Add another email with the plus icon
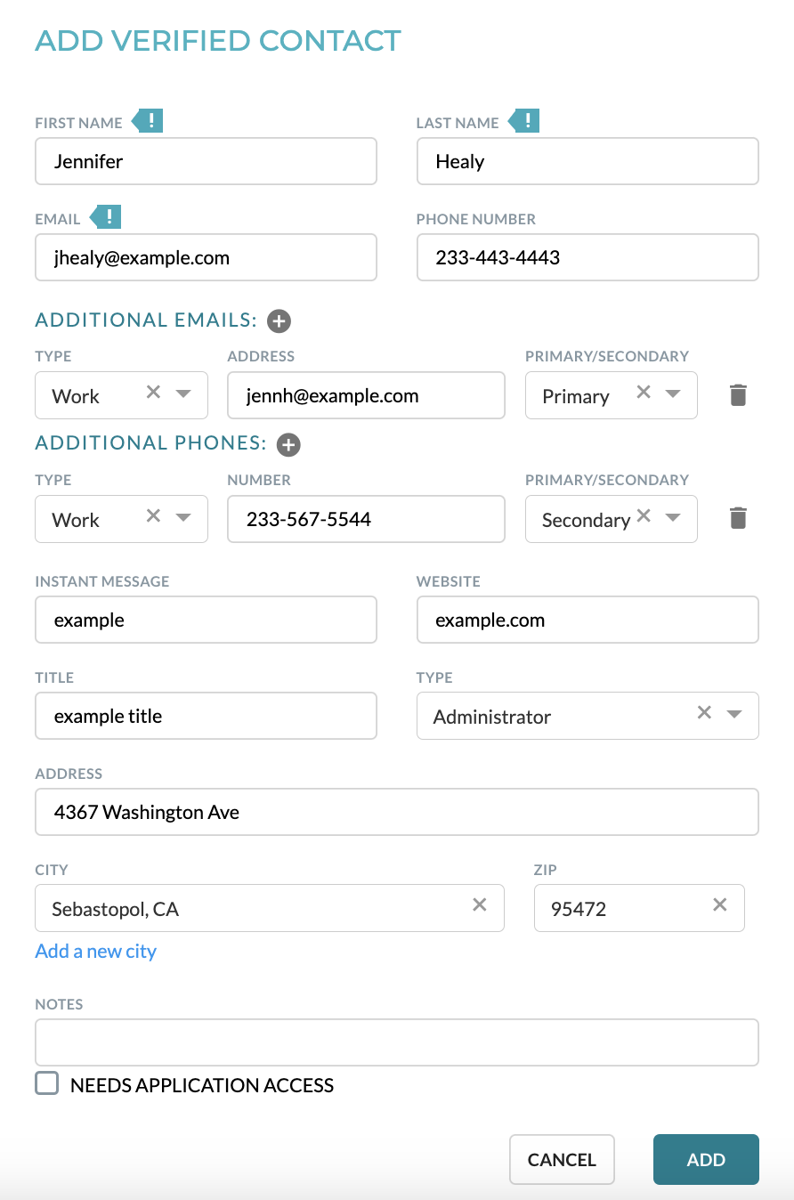 280,320
